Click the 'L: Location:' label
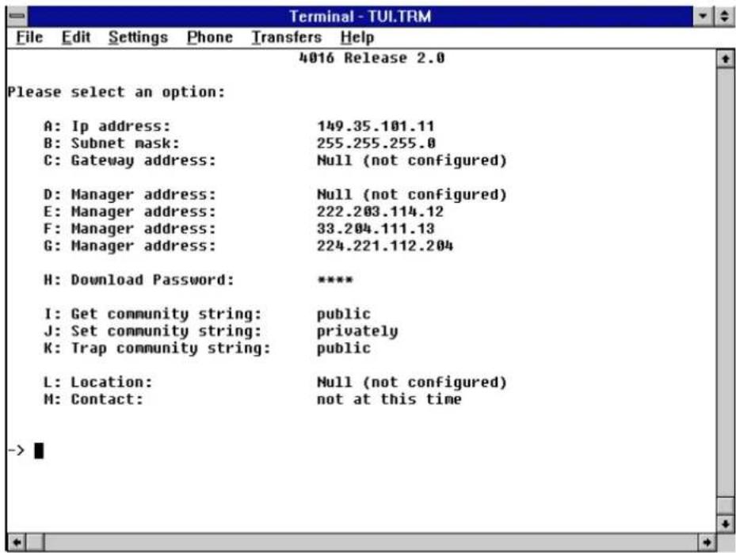The image size is (736, 553). 97,382
